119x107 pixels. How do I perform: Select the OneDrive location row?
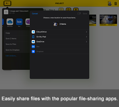coord(59,42)
